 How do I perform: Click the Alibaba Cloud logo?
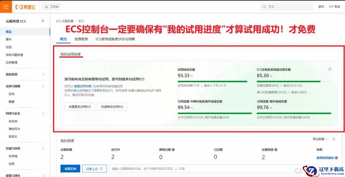point(25,7)
